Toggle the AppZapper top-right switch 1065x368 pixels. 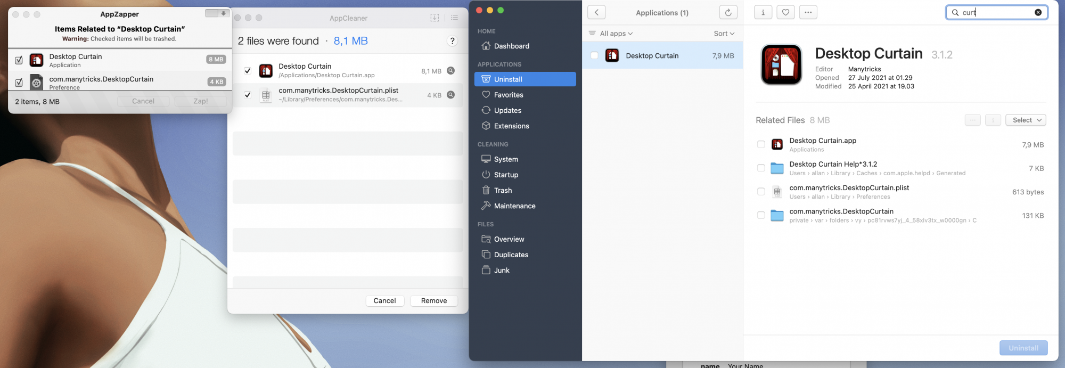tap(217, 13)
